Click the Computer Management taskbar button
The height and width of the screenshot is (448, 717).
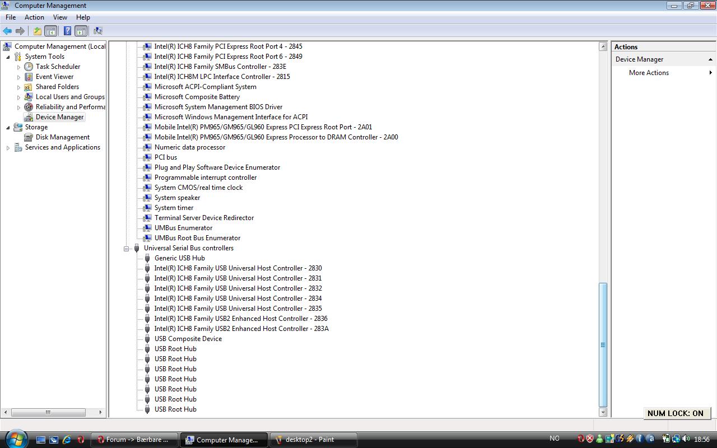(x=224, y=440)
